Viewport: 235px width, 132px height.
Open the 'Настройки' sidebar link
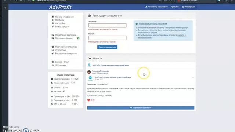pos(60,23)
